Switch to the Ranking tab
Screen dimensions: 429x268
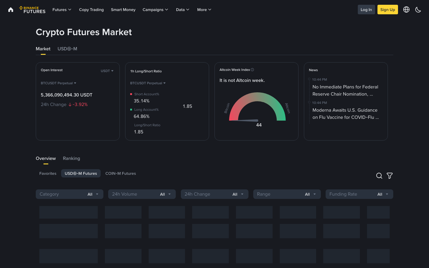coord(71,158)
